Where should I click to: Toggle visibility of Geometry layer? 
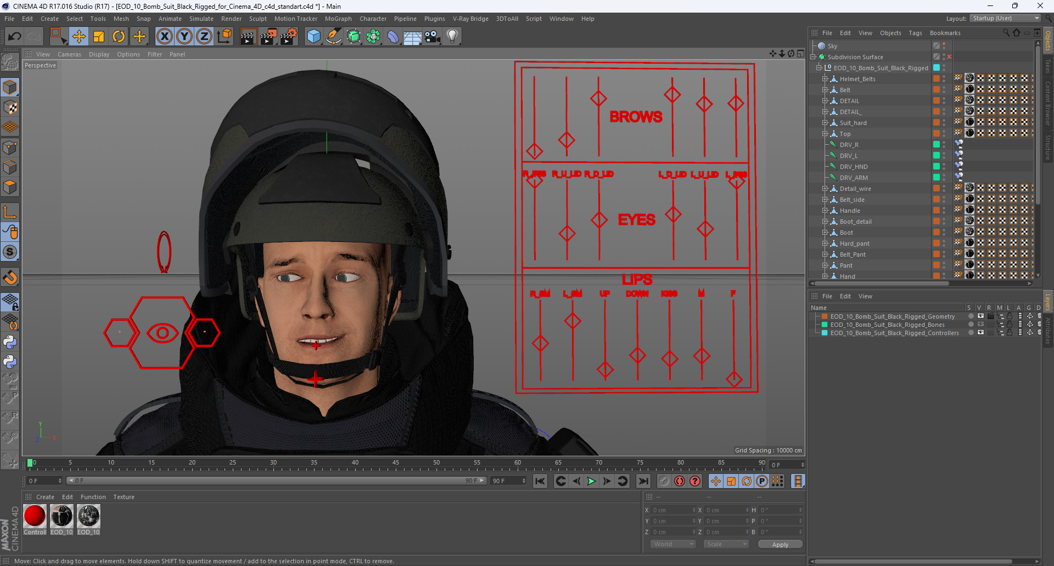(980, 316)
